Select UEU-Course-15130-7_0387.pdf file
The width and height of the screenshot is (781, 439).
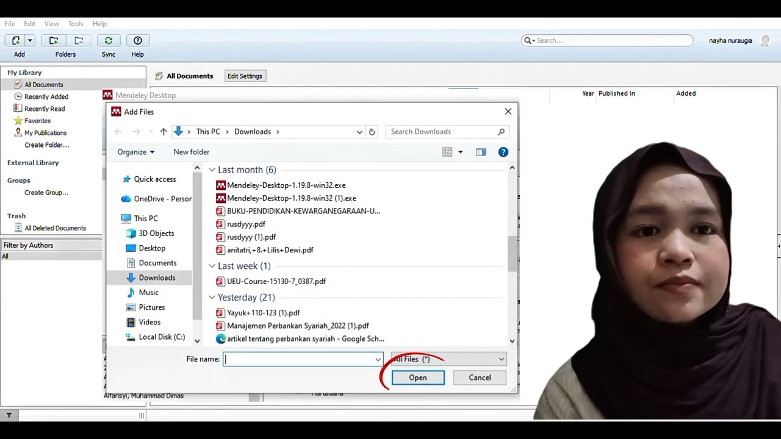click(x=271, y=281)
